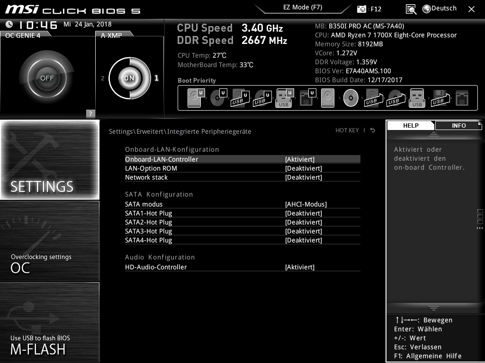Open LAN-Option ROM Deaktiviert value
The width and height of the screenshot is (485, 363).
coord(304,168)
